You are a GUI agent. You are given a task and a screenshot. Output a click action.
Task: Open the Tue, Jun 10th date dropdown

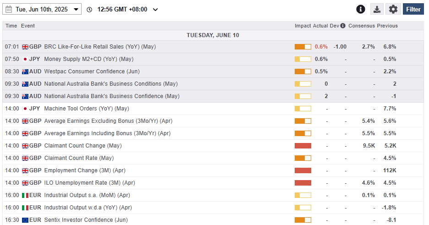pos(42,9)
